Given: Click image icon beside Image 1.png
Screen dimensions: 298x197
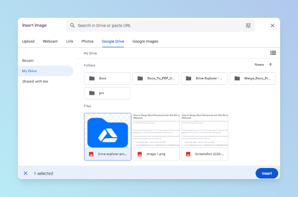Looking at the screenshot, I should (140, 154).
